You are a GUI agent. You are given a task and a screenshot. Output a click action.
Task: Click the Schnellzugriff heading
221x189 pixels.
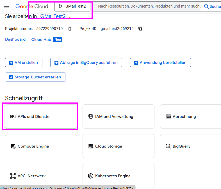[24, 98]
